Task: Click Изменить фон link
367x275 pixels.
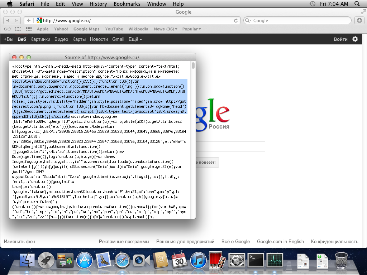Action: click(x=19, y=242)
